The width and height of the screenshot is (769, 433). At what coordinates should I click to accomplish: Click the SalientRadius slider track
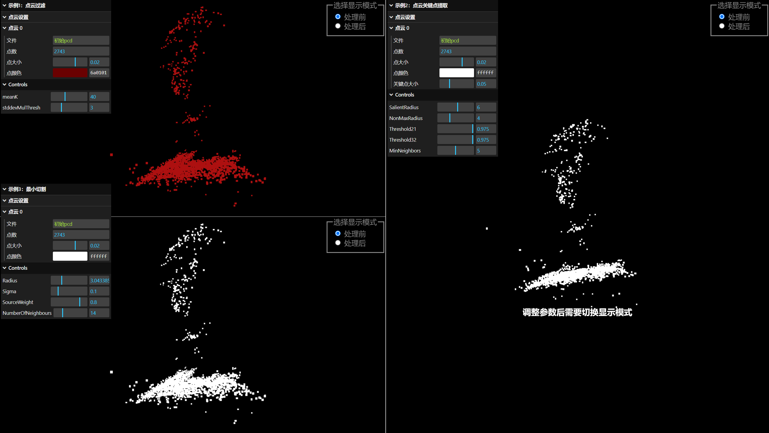pyautogui.click(x=455, y=107)
